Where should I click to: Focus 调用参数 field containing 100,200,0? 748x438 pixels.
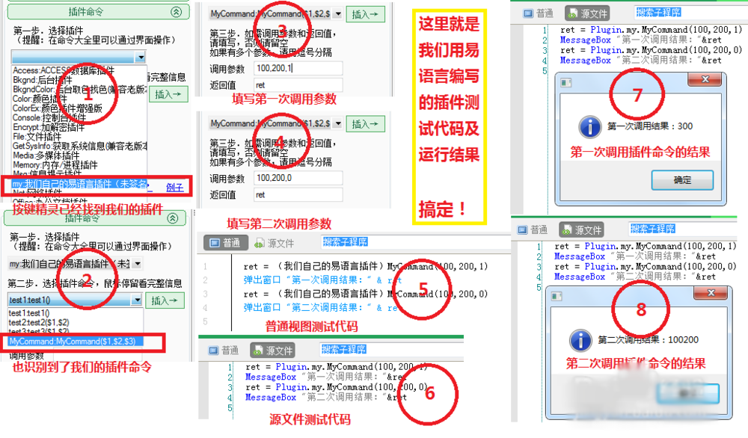coord(298,178)
